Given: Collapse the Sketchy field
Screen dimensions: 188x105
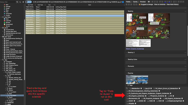Looking at the screenshot, I should [x=126, y=11].
